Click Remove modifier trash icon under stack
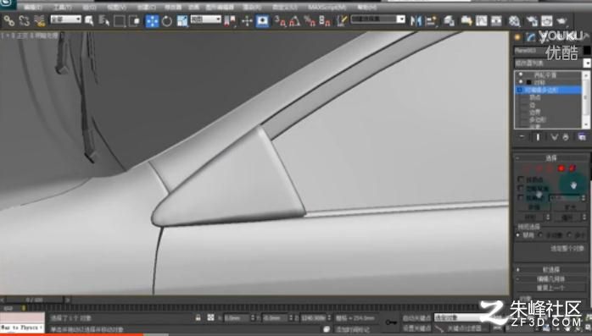The width and height of the screenshot is (592, 336). click(x=565, y=137)
